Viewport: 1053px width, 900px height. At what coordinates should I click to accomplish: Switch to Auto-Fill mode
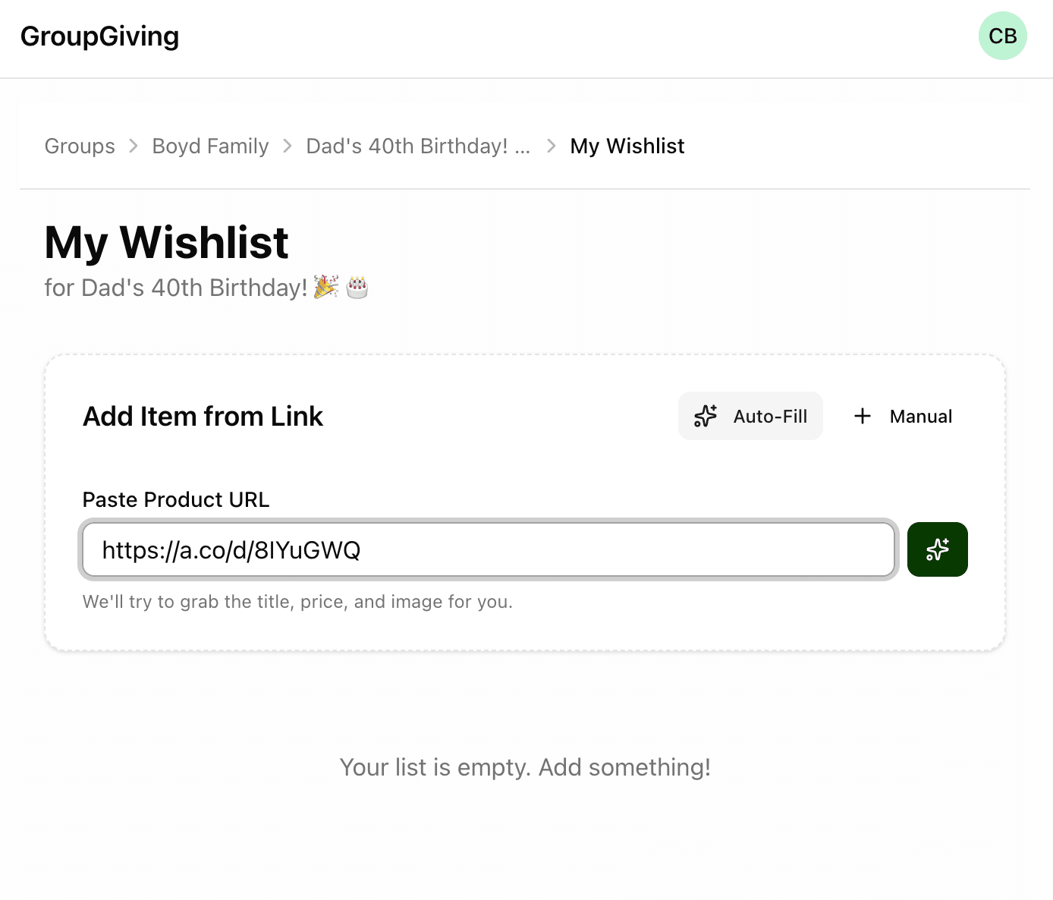click(750, 416)
